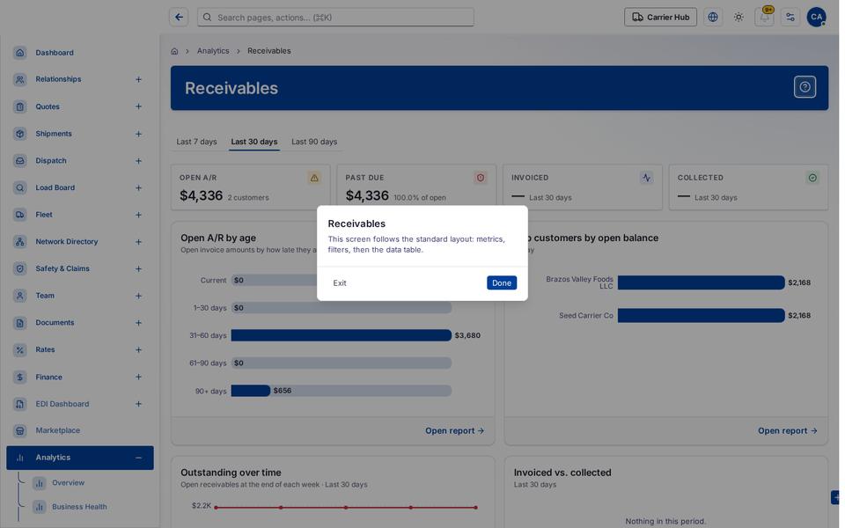Expand the Dispatch sidebar section
The width and height of the screenshot is (845, 528).
[138, 161]
